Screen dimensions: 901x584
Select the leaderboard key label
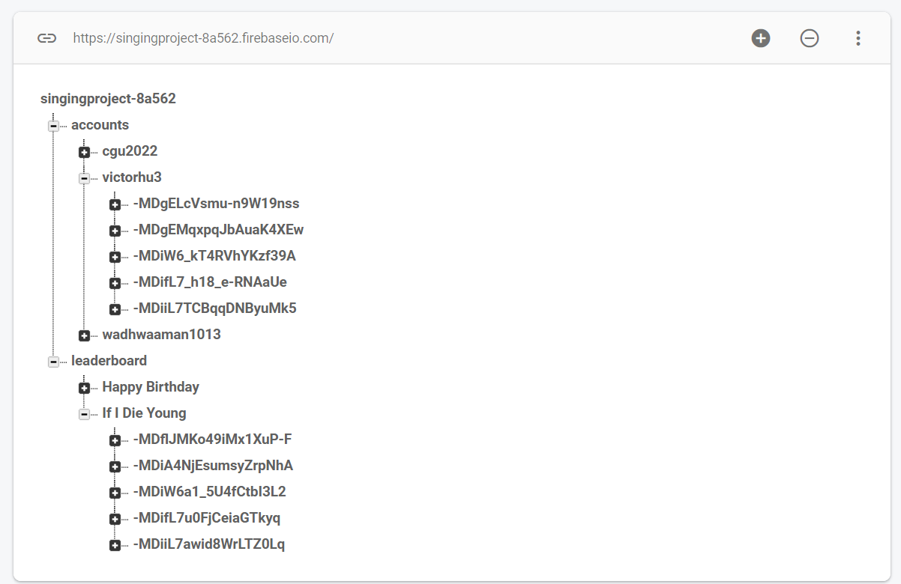point(109,361)
